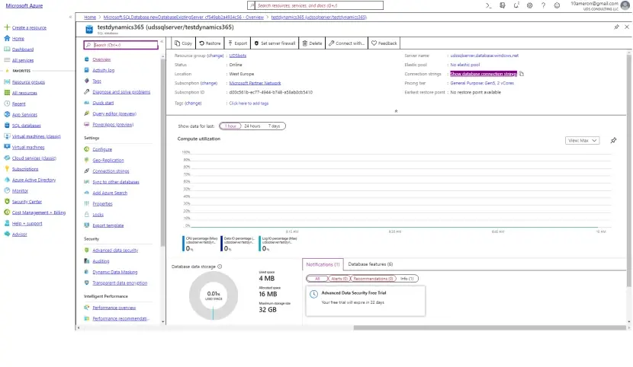The image size is (633, 367).
Task: Open the View: Max dropdown
Action: (582, 140)
